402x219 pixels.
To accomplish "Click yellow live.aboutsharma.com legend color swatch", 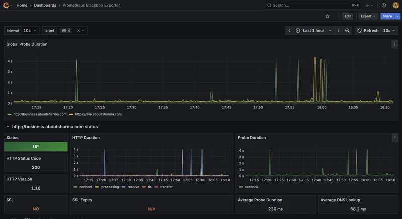I will pos(71,114).
